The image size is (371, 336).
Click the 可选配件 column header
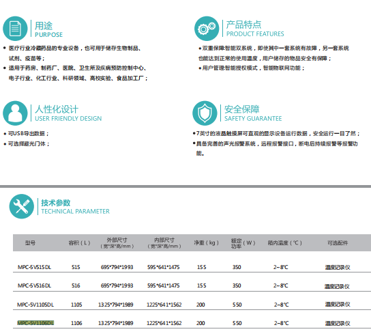coord(338,242)
